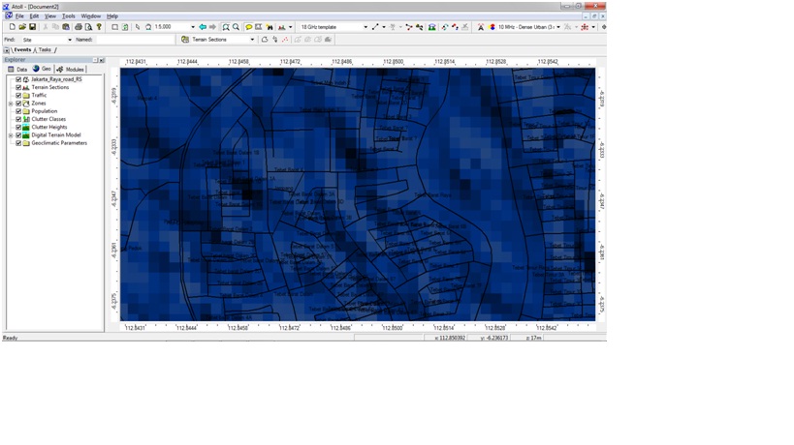Switch to the Geo explorer tab

click(42, 70)
